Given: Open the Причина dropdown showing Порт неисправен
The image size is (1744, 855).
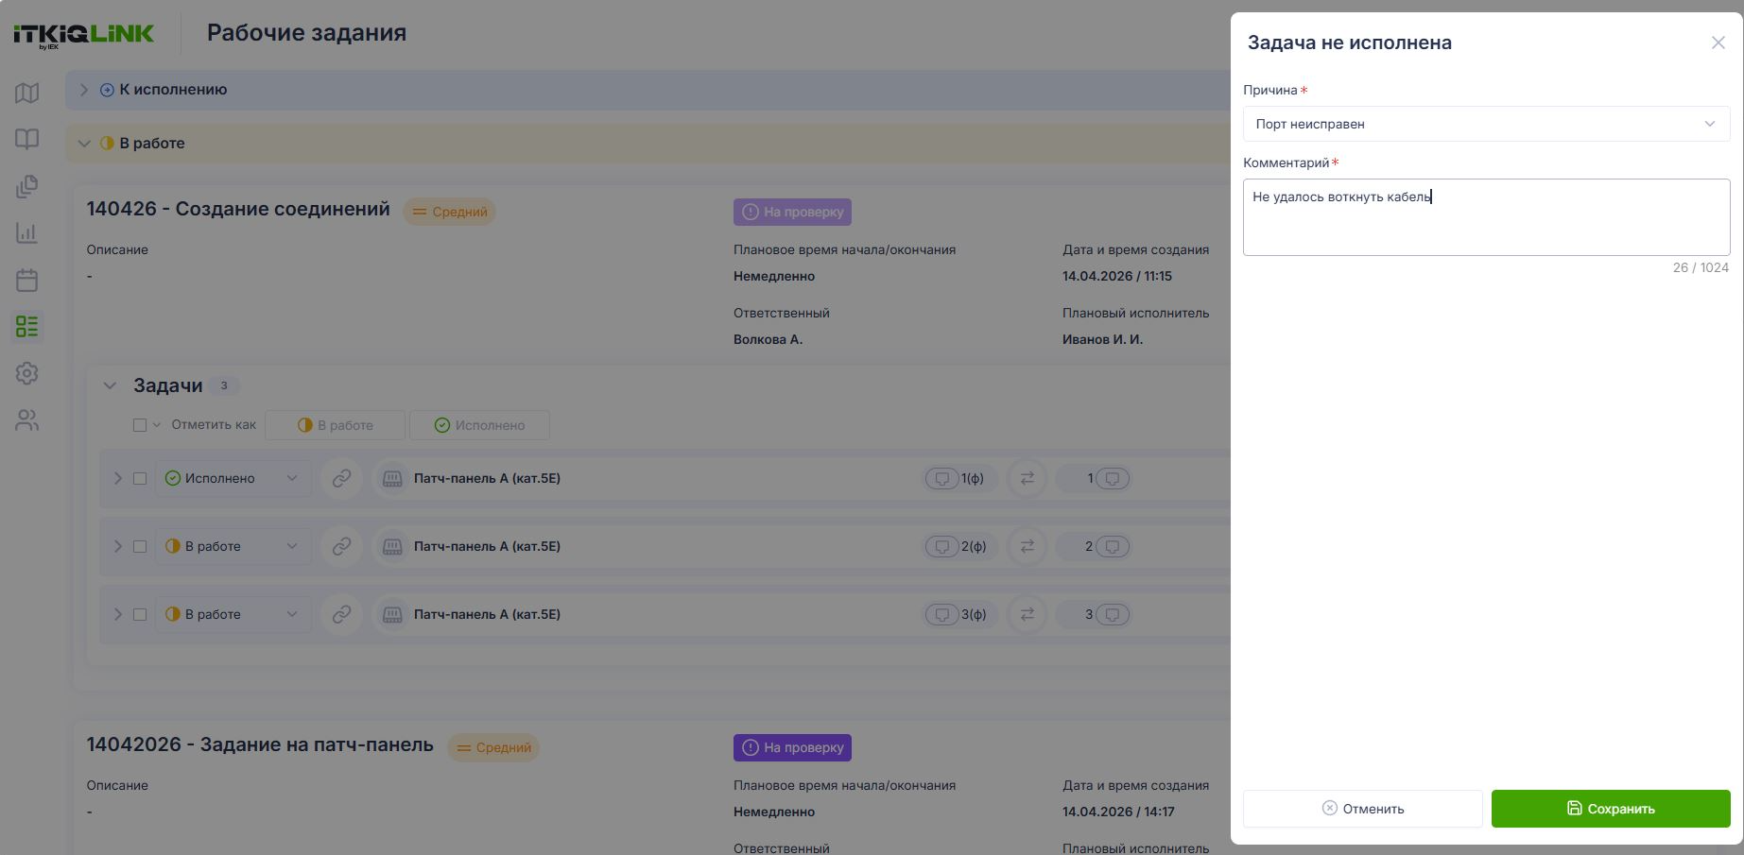Looking at the screenshot, I should coord(1486,124).
